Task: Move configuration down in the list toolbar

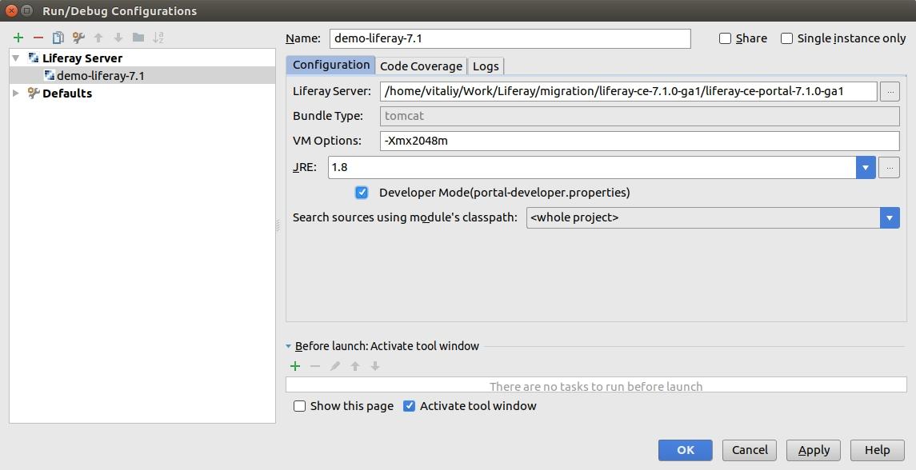Action: point(118,38)
